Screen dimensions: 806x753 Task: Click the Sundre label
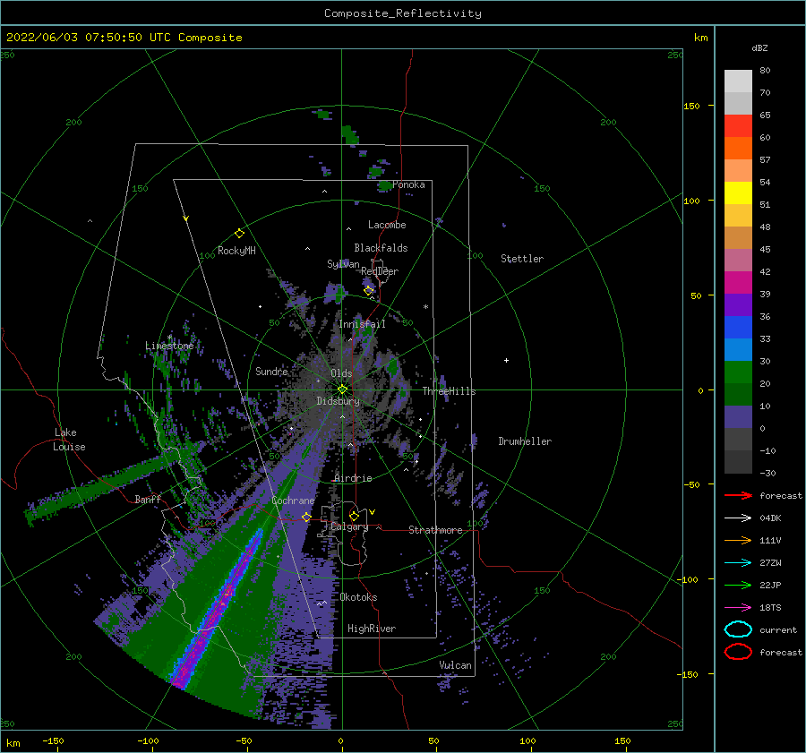tap(271, 371)
